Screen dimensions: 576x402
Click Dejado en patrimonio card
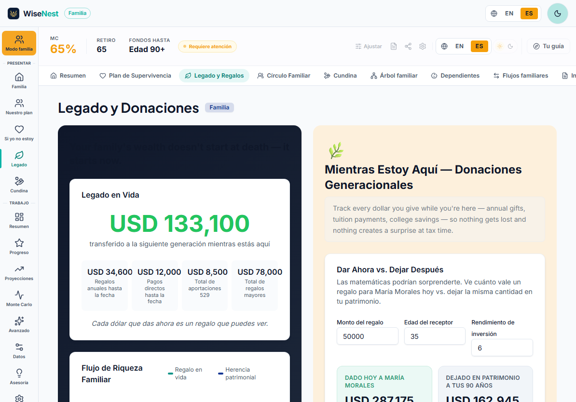click(485, 384)
